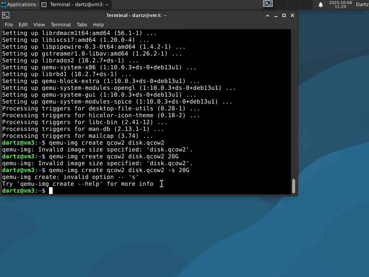
Task: Click 'Setting up librados2' line
Action: [70, 61]
